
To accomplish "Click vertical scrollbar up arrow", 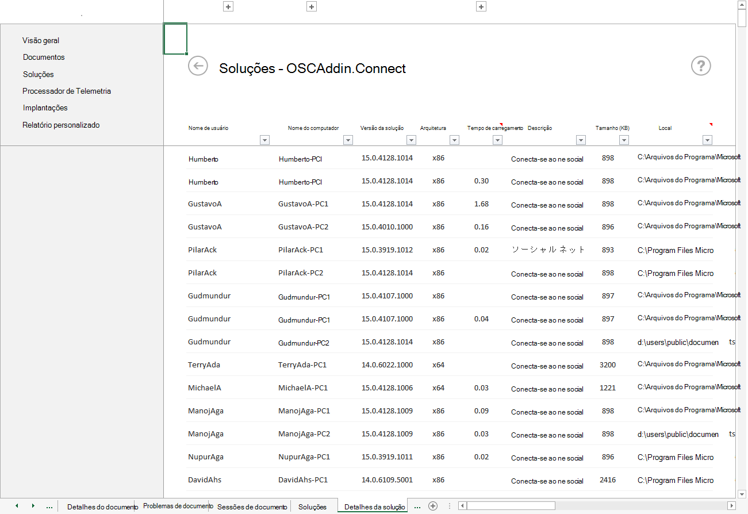I will tap(742, 4).
